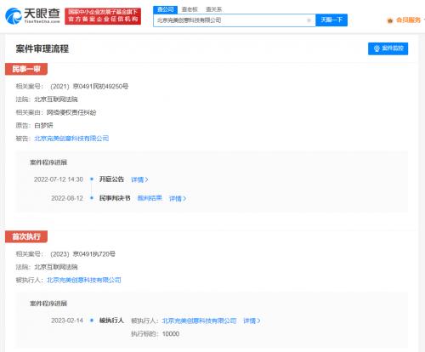Click plaintiff name 白梦妍
Image resolution: width=425 pixels, height=352 pixels.
click(43, 125)
